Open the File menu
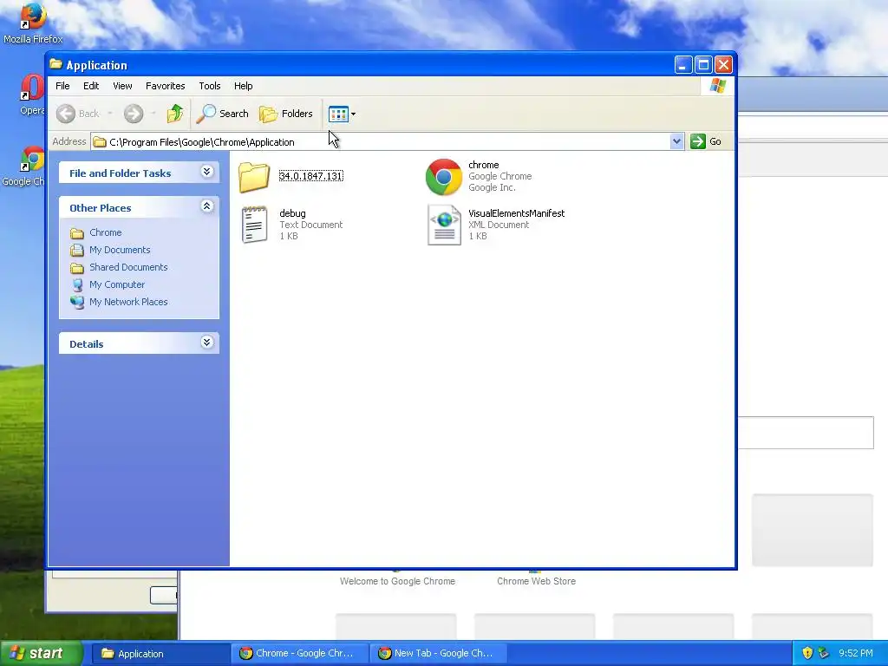 coord(62,86)
